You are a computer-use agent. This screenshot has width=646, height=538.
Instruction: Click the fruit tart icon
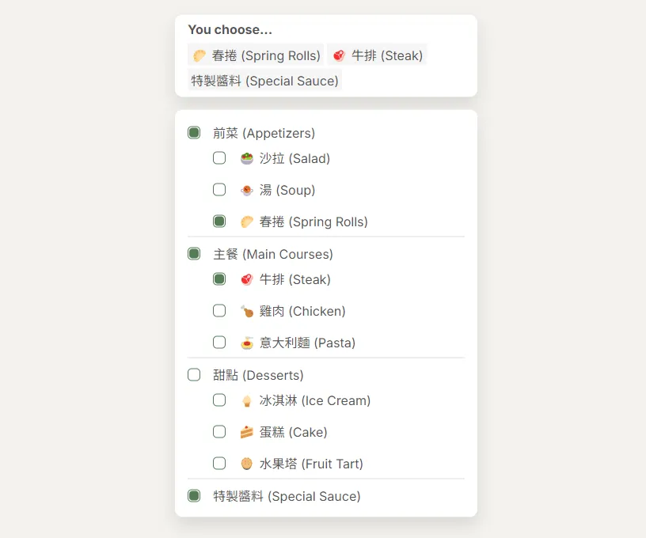point(247,464)
